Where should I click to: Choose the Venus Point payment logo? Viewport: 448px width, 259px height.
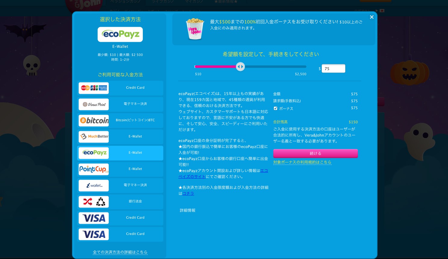(x=94, y=104)
